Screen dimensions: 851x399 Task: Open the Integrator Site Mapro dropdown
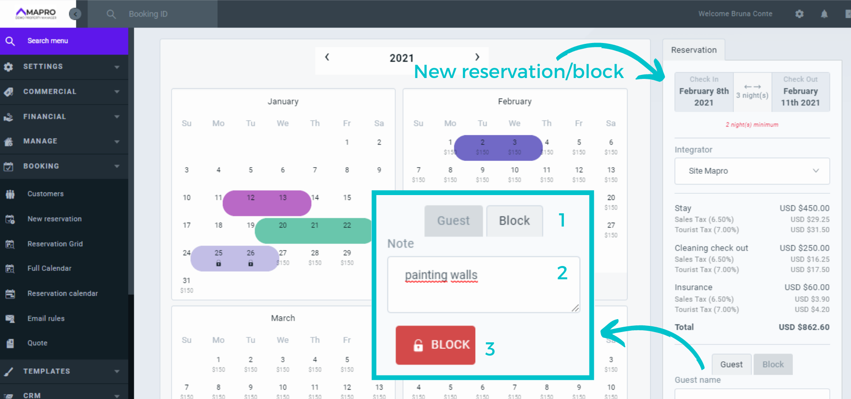tap(752, 171)
